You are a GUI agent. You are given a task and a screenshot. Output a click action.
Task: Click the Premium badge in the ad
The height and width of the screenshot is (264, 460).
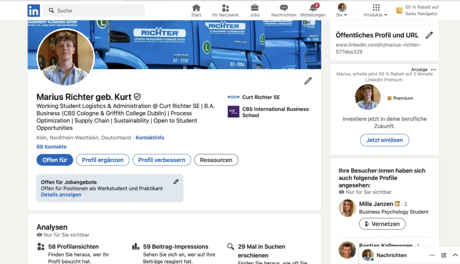(400, 98)
